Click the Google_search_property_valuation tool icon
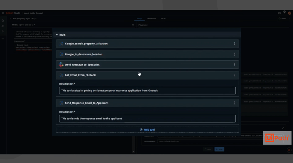 click(61, 44)
